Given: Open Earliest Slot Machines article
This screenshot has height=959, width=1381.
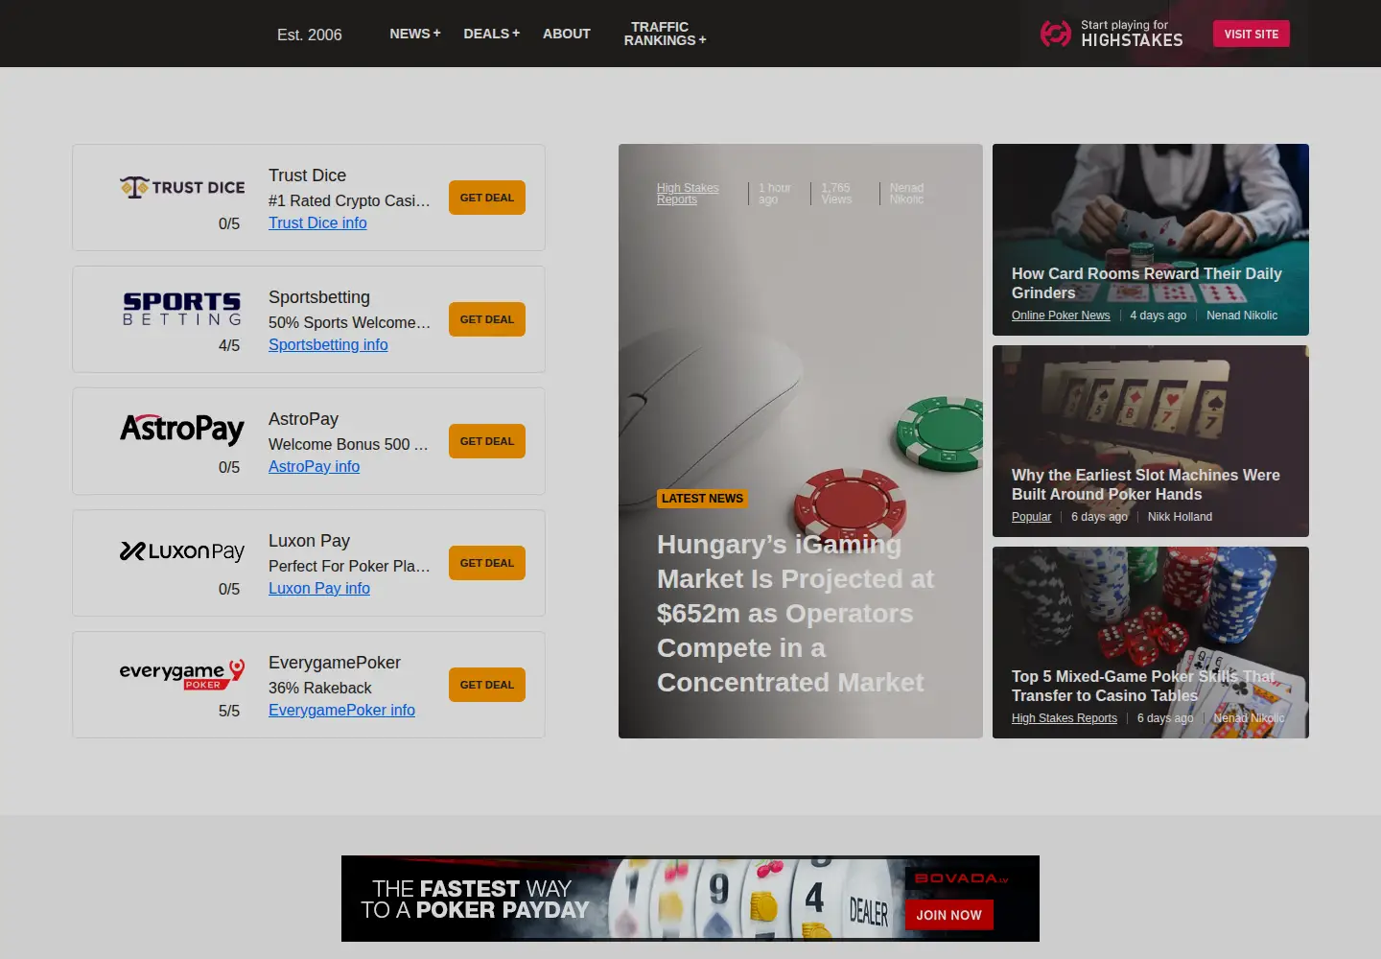Looking at the screenshot, I should tap(1145, 484).
